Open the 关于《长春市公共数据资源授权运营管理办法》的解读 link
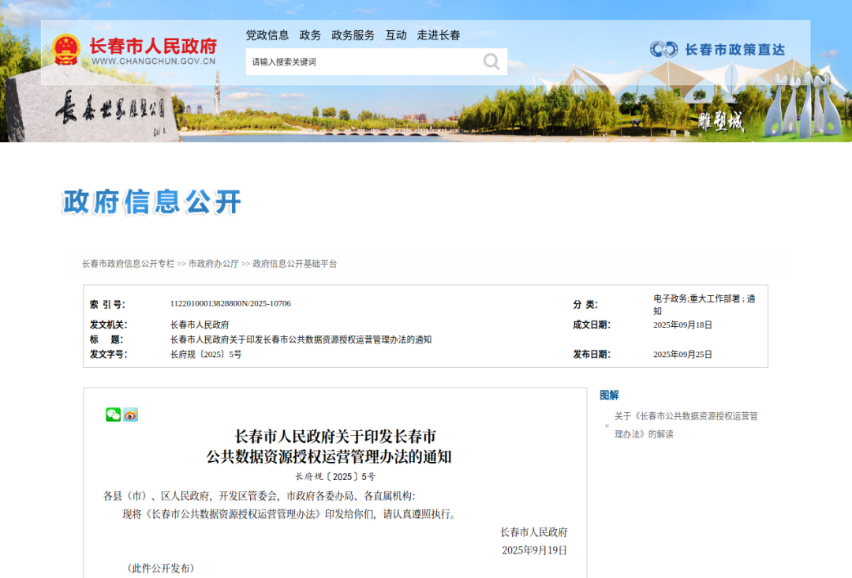 point(686,425)
